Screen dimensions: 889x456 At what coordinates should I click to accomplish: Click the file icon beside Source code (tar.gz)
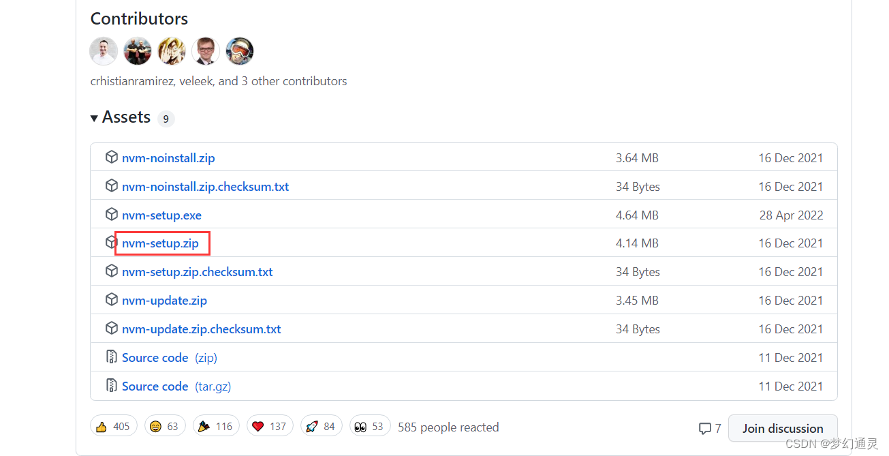(x=112, y=386)
